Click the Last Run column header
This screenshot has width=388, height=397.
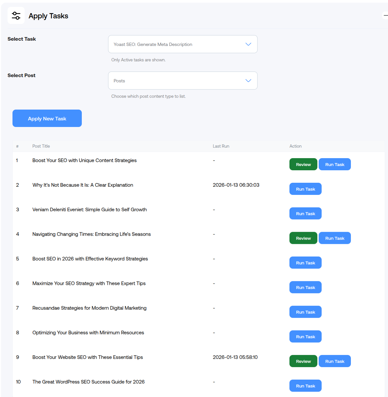221,146
